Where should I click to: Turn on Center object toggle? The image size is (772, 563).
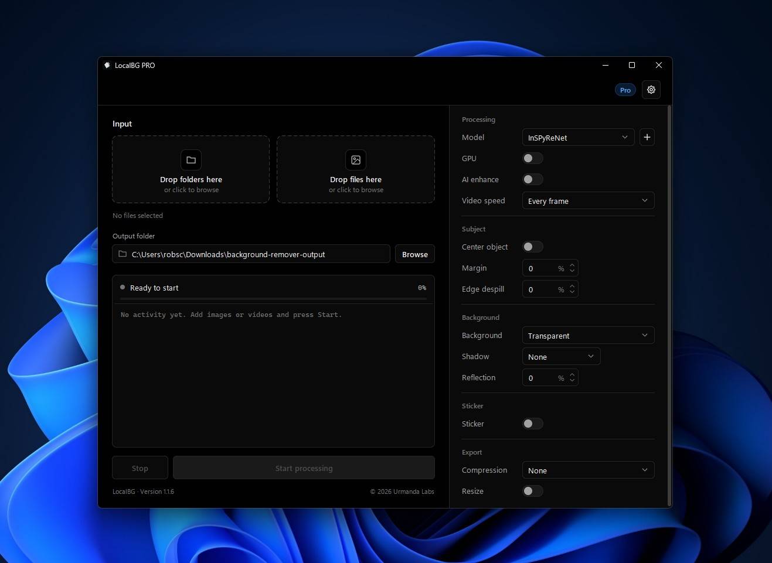coord(533,247)
